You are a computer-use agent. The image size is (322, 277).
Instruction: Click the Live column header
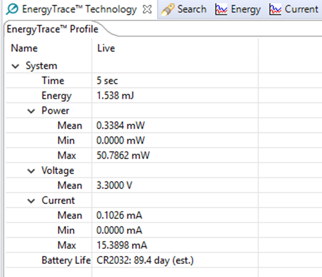point(106,48)
